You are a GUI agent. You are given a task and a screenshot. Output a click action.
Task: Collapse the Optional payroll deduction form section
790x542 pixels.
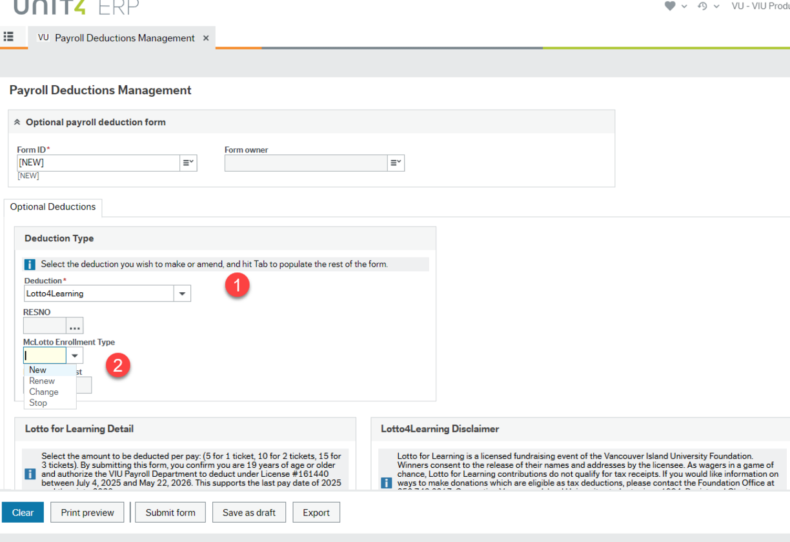click(x=17, y=122)
